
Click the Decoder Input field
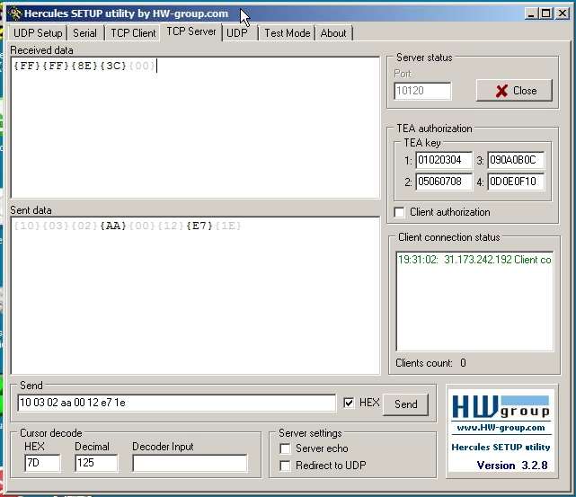[x=190, y=463]
